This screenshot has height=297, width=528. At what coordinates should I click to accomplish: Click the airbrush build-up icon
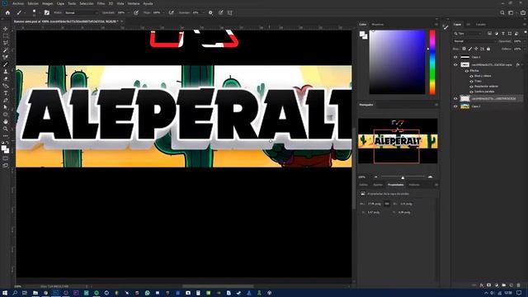pos(172,13)
